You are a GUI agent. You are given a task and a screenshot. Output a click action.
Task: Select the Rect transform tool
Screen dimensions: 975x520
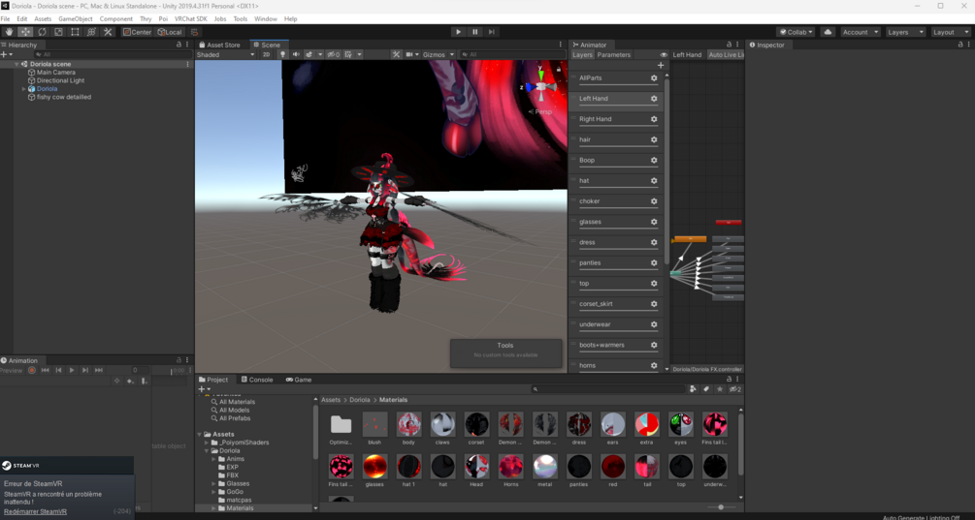point(75,32)
